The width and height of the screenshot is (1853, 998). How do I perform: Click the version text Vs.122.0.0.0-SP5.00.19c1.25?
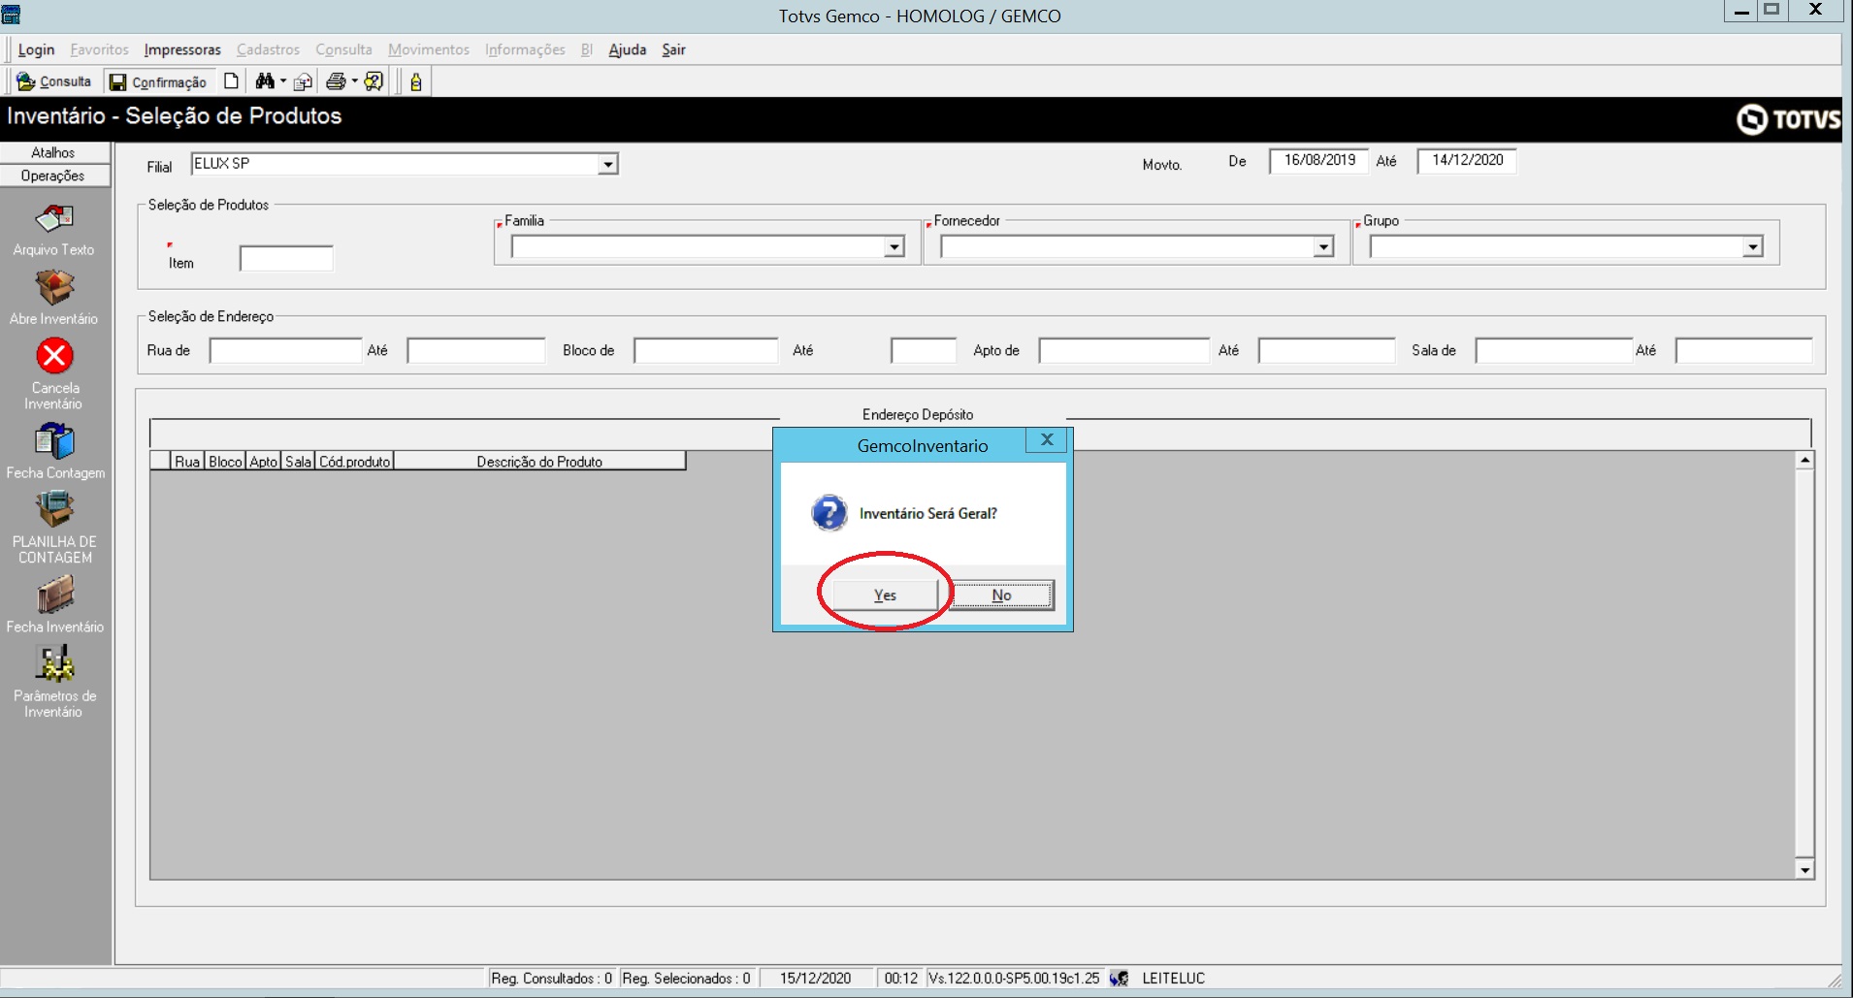(1014, 978)
